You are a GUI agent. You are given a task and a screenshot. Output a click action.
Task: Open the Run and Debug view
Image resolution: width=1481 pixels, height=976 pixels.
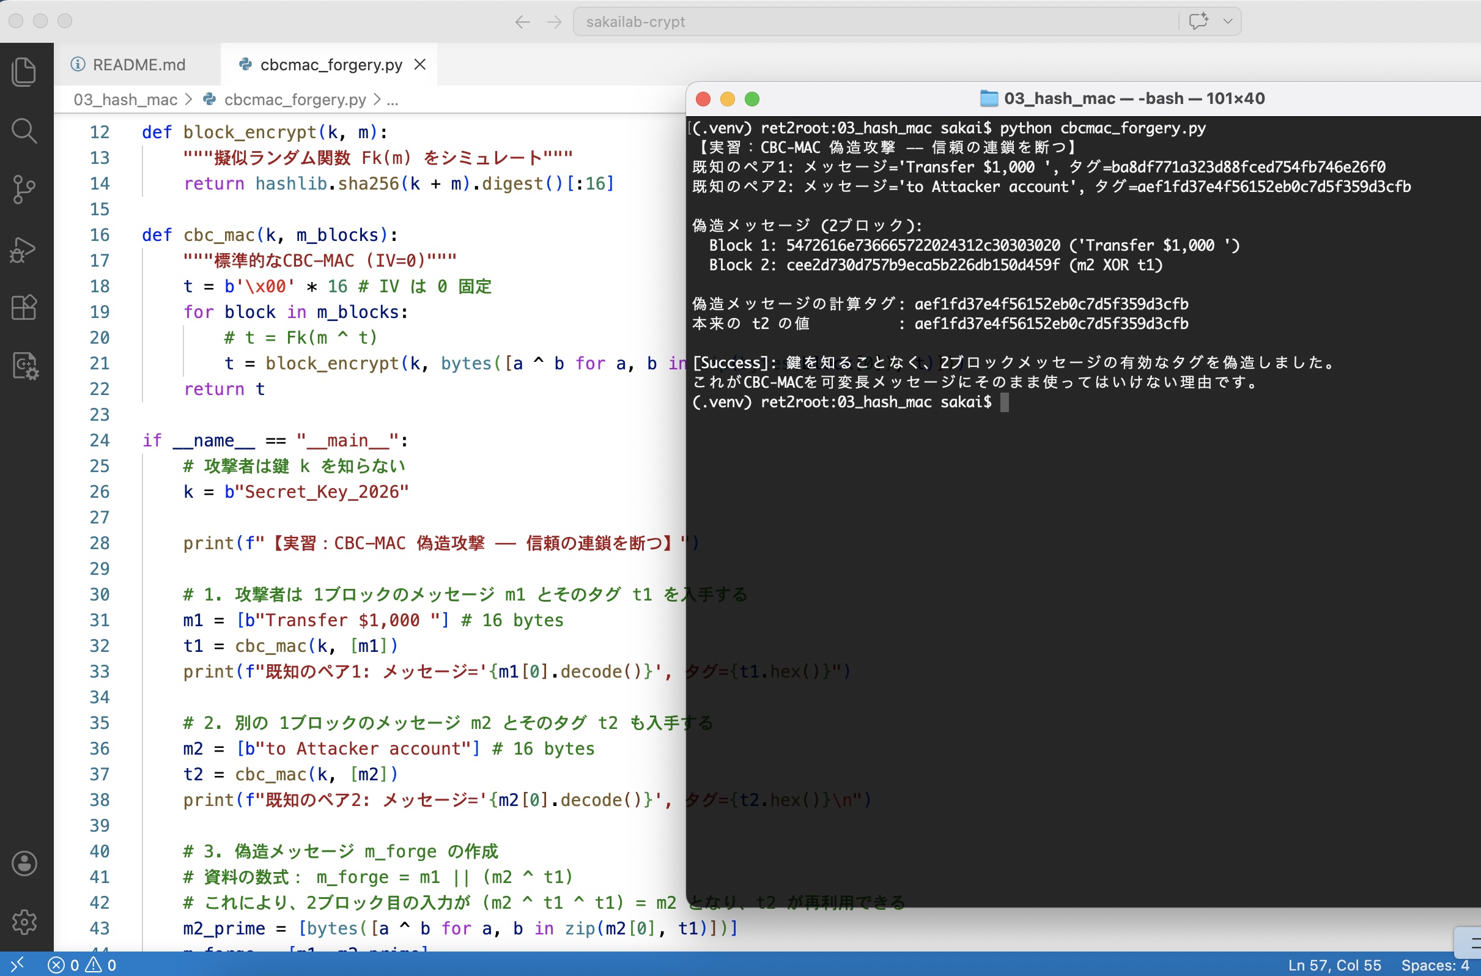coord(24,249)
